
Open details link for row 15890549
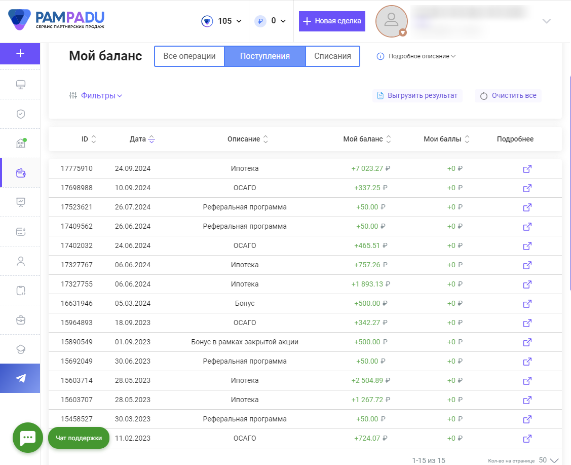pos(527,342)
